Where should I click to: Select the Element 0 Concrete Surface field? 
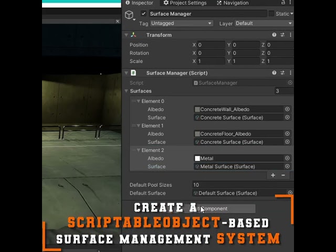239,118
